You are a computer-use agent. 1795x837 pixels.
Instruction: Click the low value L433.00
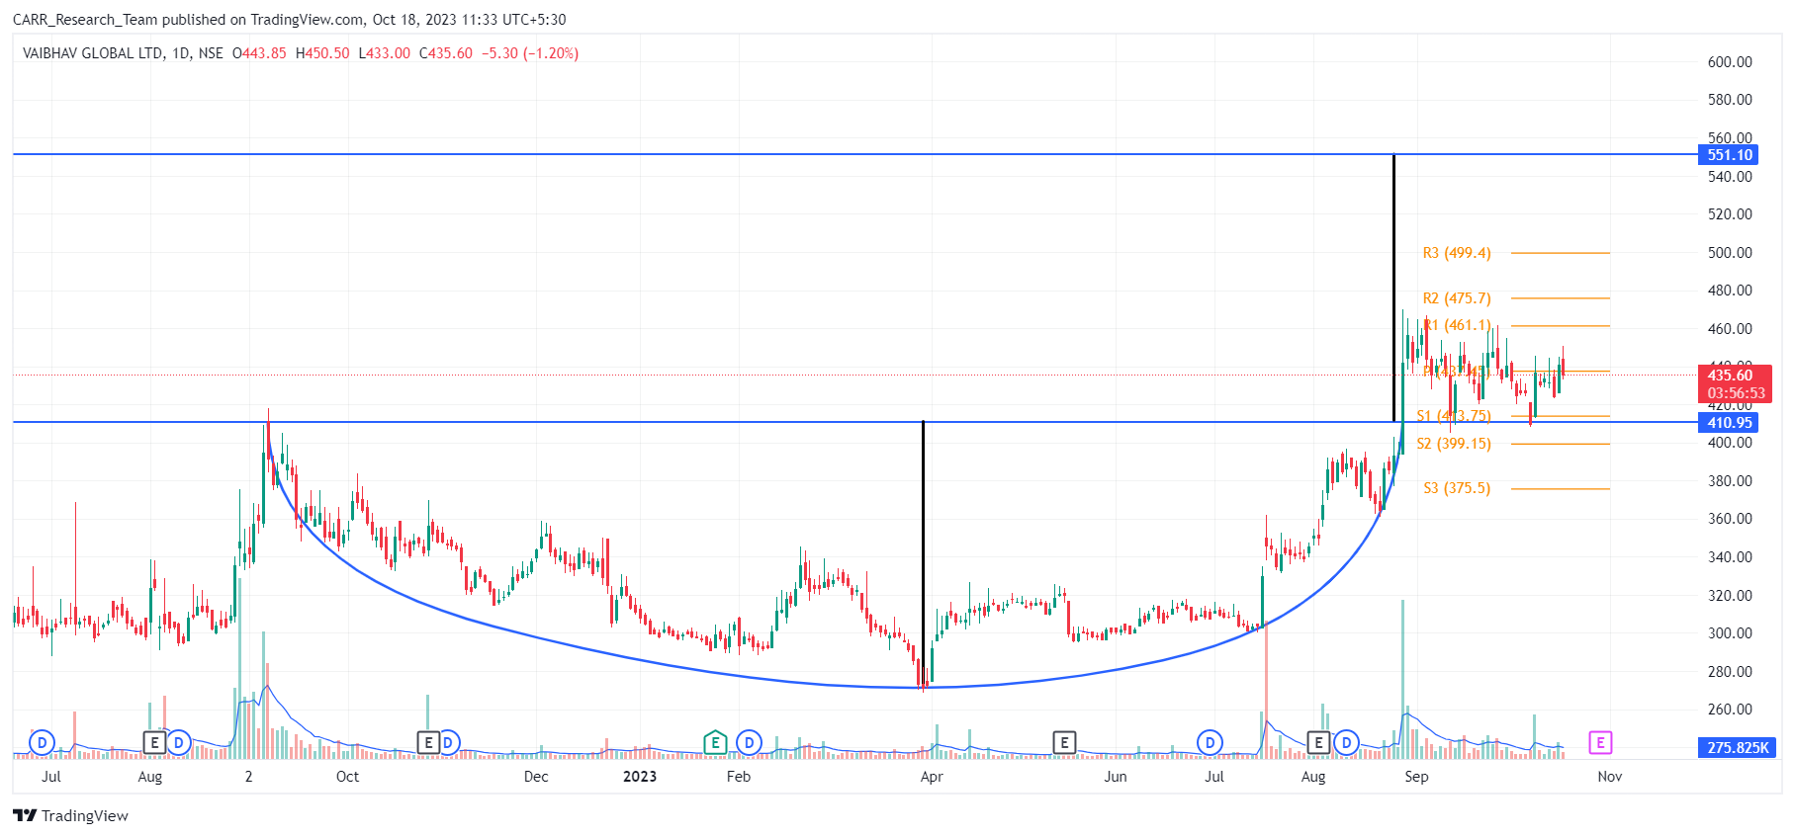pyautogui.click(x=384, y=53)
